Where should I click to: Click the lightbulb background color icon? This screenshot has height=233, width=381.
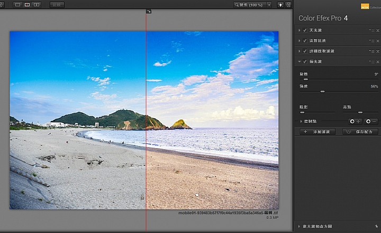pyautogui.click(x=280, y=5)
